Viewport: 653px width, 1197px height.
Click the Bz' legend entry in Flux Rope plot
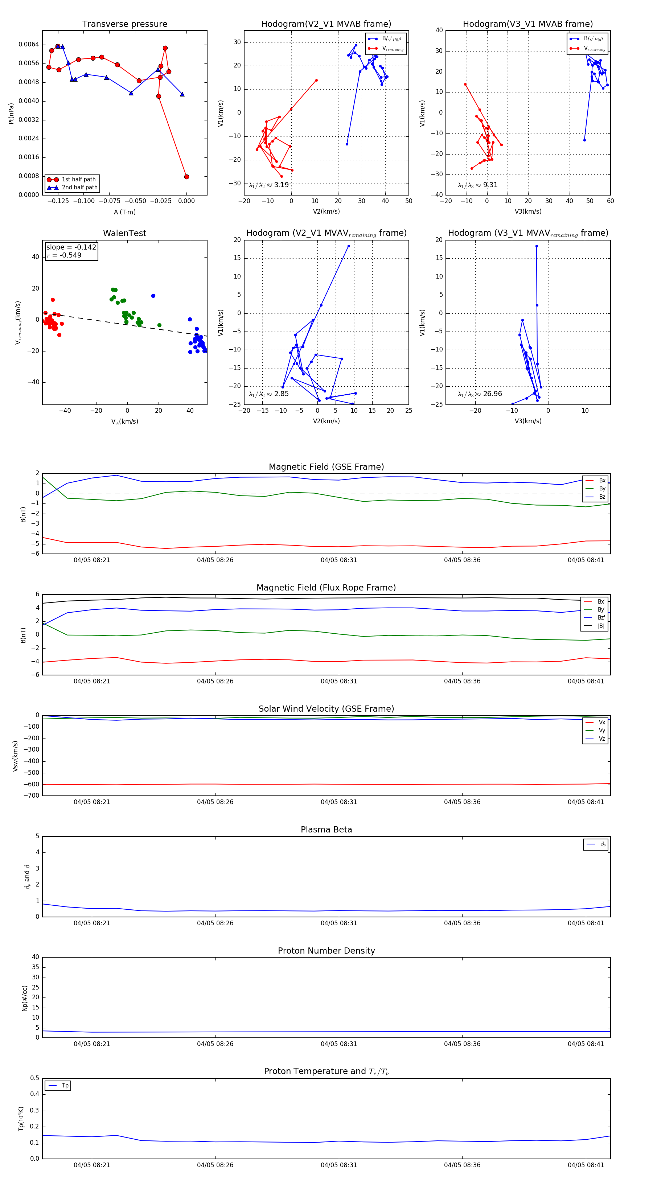click(595, 618)
